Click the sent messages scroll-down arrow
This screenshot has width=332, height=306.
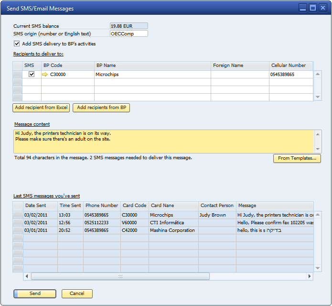317,268
